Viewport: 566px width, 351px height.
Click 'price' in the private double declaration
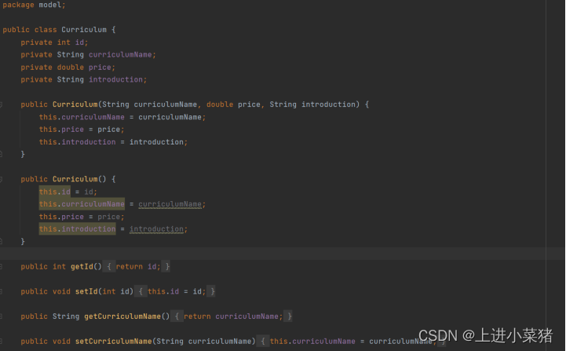click(100, 68)
